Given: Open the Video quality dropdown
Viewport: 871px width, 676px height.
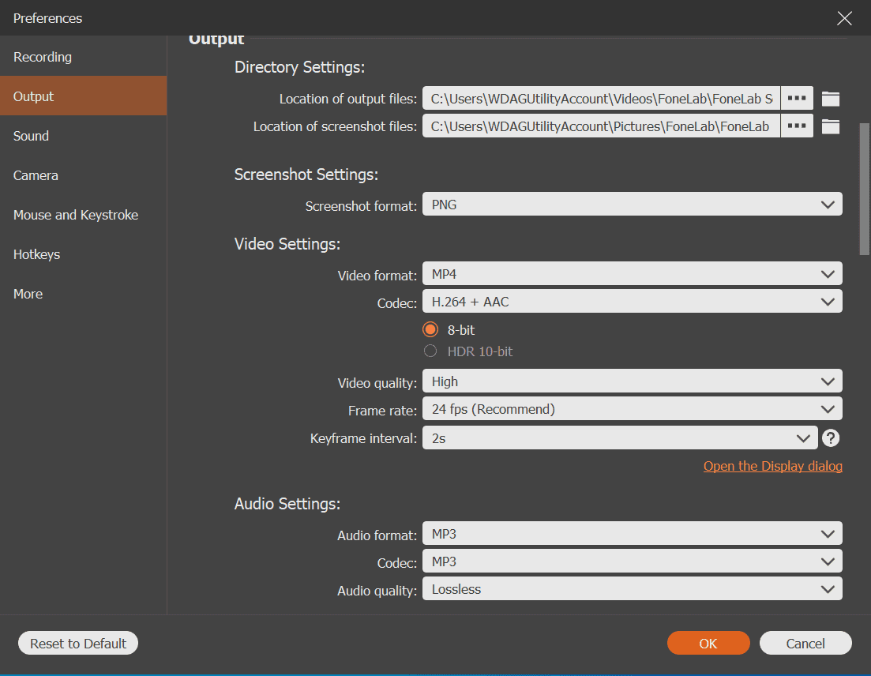Looking at the screenshot, I should pyautogui.click(x=632, y=381).
